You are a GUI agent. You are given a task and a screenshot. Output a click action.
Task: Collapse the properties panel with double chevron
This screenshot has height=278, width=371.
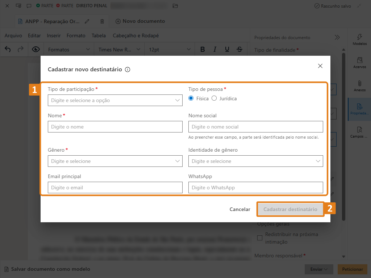pos(337,37)
